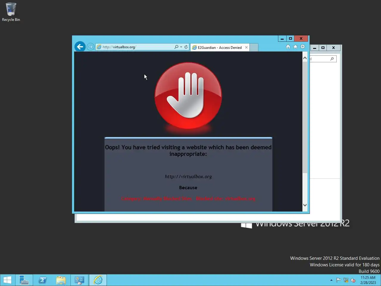Click the network tray icon
The image size is (381, 286).
pos(346,280)
